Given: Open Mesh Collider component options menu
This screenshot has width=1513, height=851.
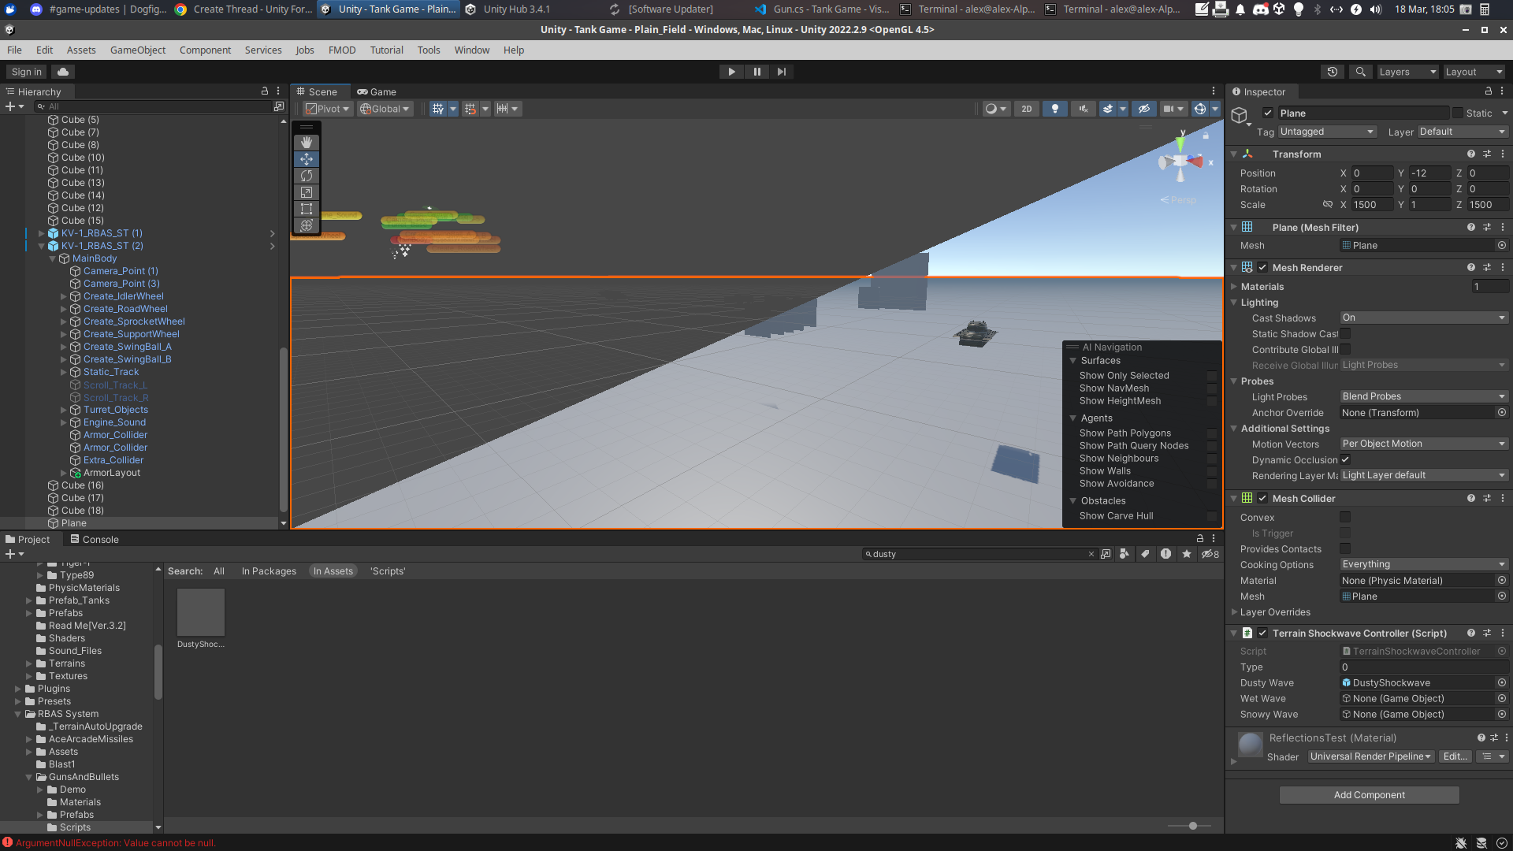Looking at the screenshot, I should pos(1503,499).
